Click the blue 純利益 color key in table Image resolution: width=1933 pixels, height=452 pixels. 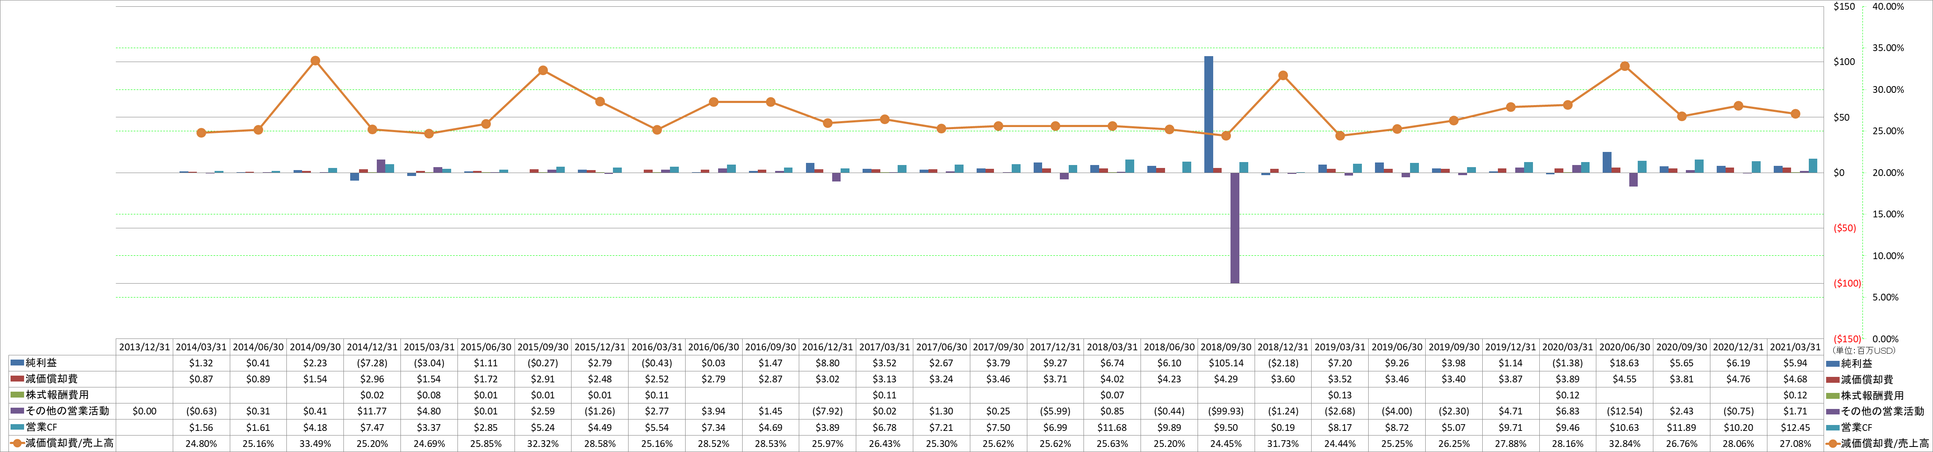tap(17, 363)
